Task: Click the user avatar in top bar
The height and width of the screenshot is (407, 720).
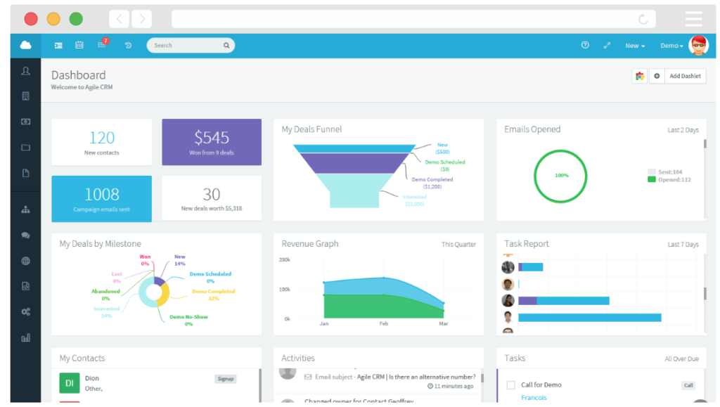Action: tap(698, 46)
